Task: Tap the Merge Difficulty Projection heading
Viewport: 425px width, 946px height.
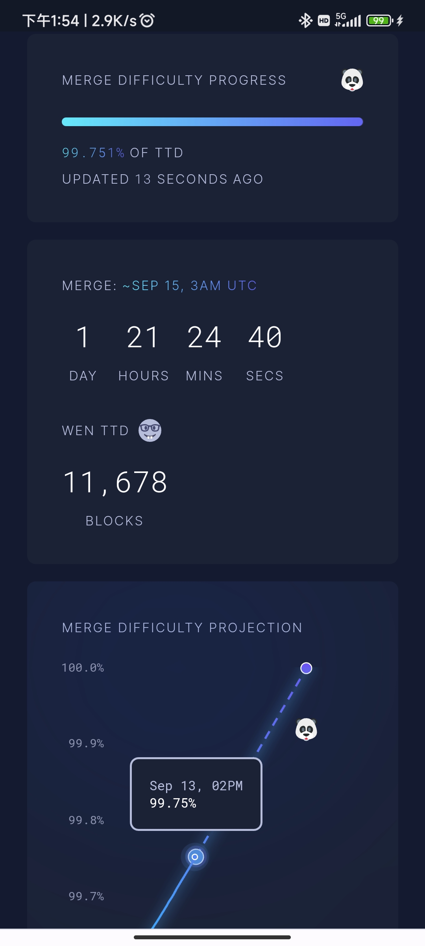Action: tap(182, 628)
